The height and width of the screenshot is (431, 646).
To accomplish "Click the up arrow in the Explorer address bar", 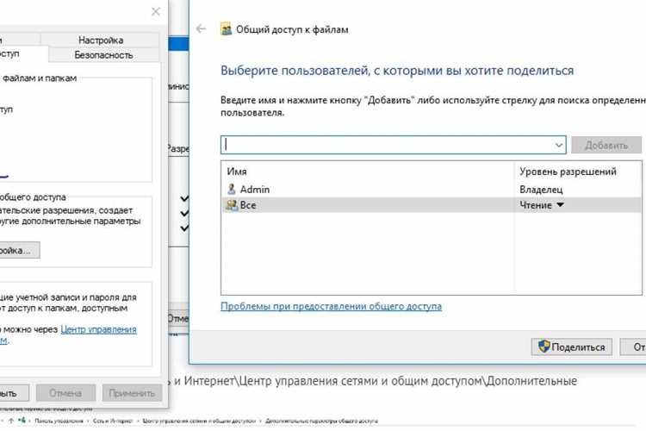I will pyautogui.click(x=11, y=421).
